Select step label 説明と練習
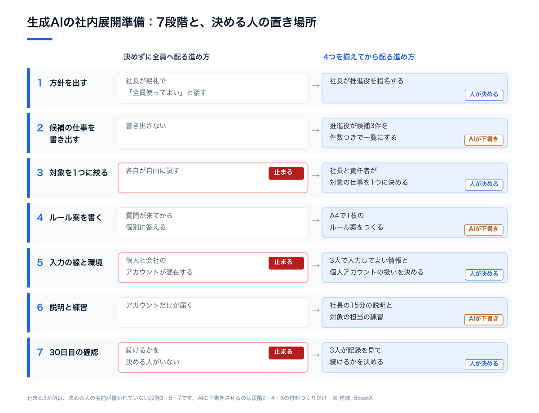Image resolution: width=539 pixels, height=413 pixels. point(68,307)
